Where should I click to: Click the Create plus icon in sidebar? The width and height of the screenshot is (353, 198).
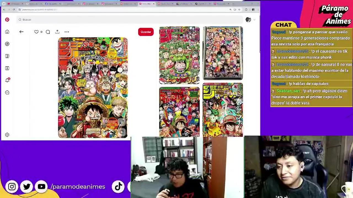[7, 68]
